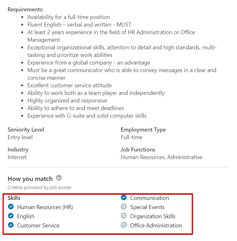
Task: Click the Human Resources, Administrative job functions text
Action: (x=161, y=157)
